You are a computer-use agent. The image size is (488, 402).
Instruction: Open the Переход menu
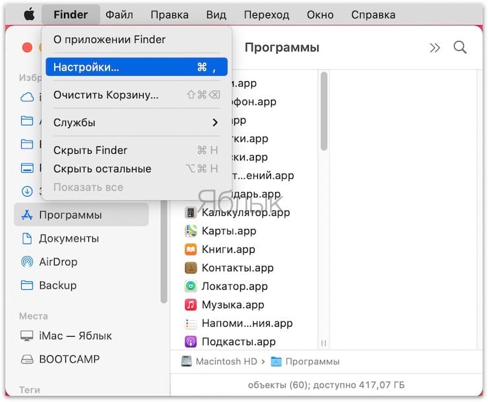[x=266, y=15]
